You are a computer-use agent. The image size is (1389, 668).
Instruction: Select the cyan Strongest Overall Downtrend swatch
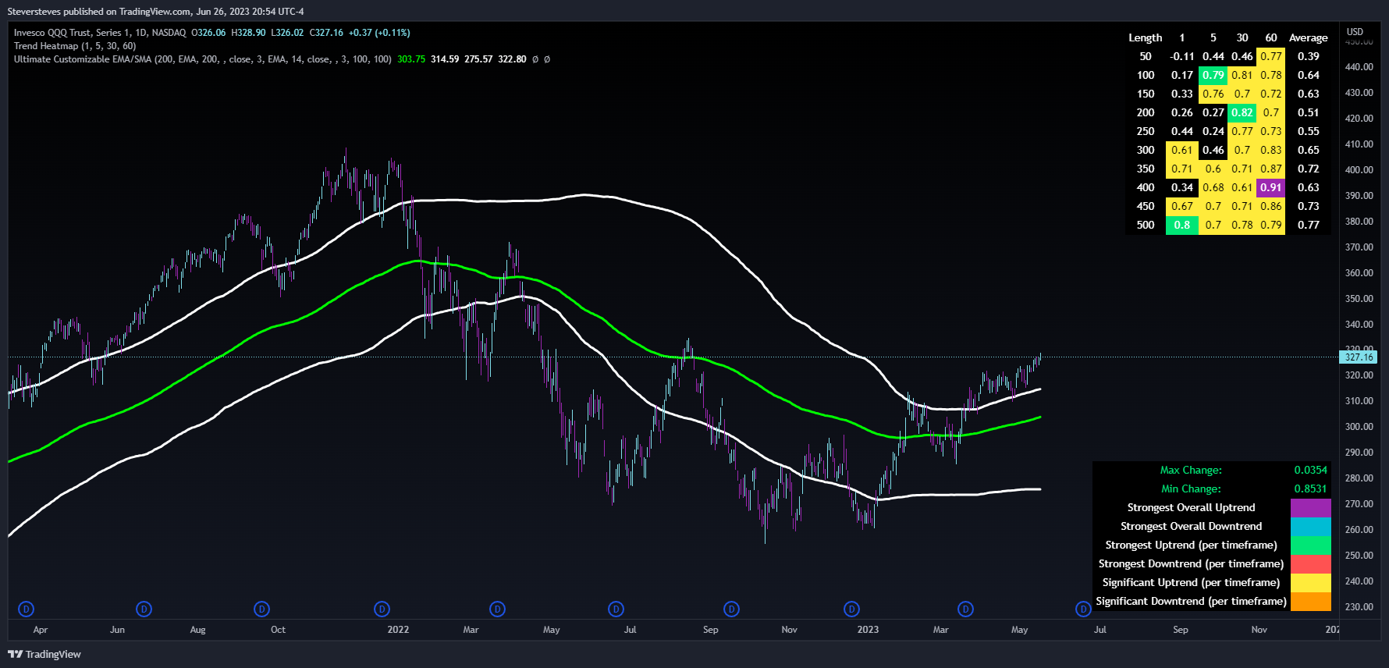[1310, 527]
